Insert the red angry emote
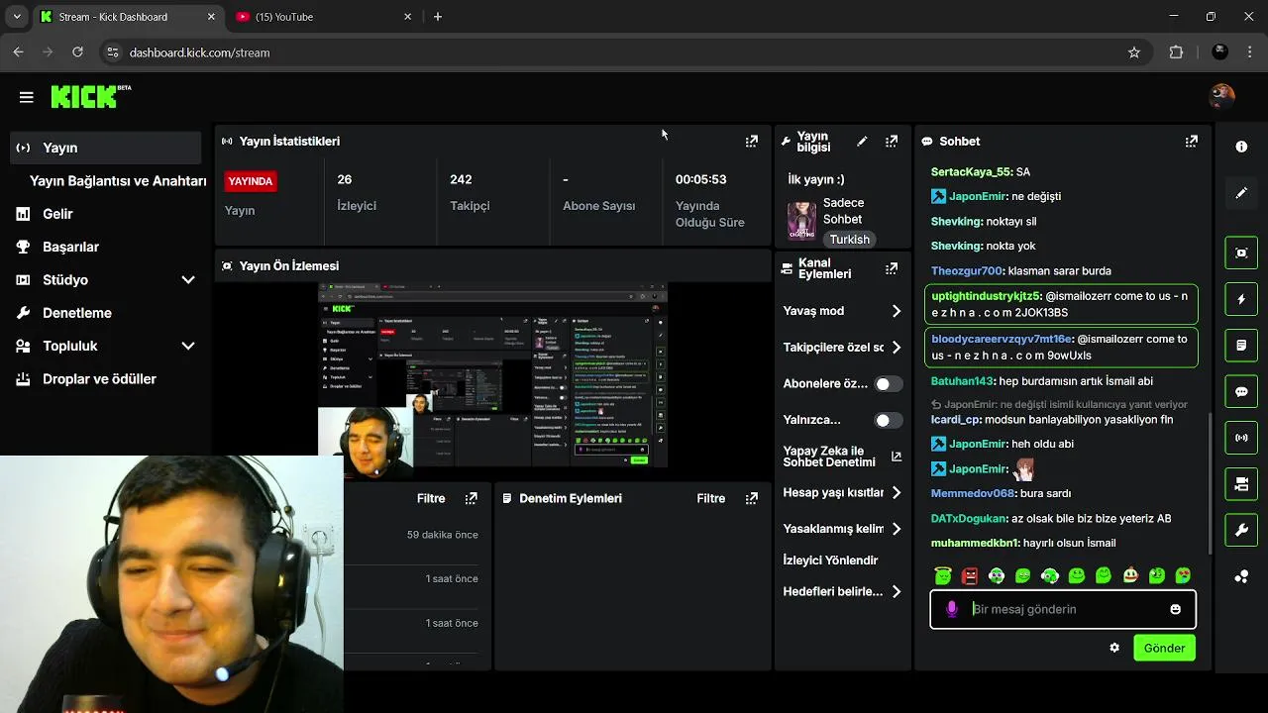Viewport: 1268px width, 713px height. [970, 575]
